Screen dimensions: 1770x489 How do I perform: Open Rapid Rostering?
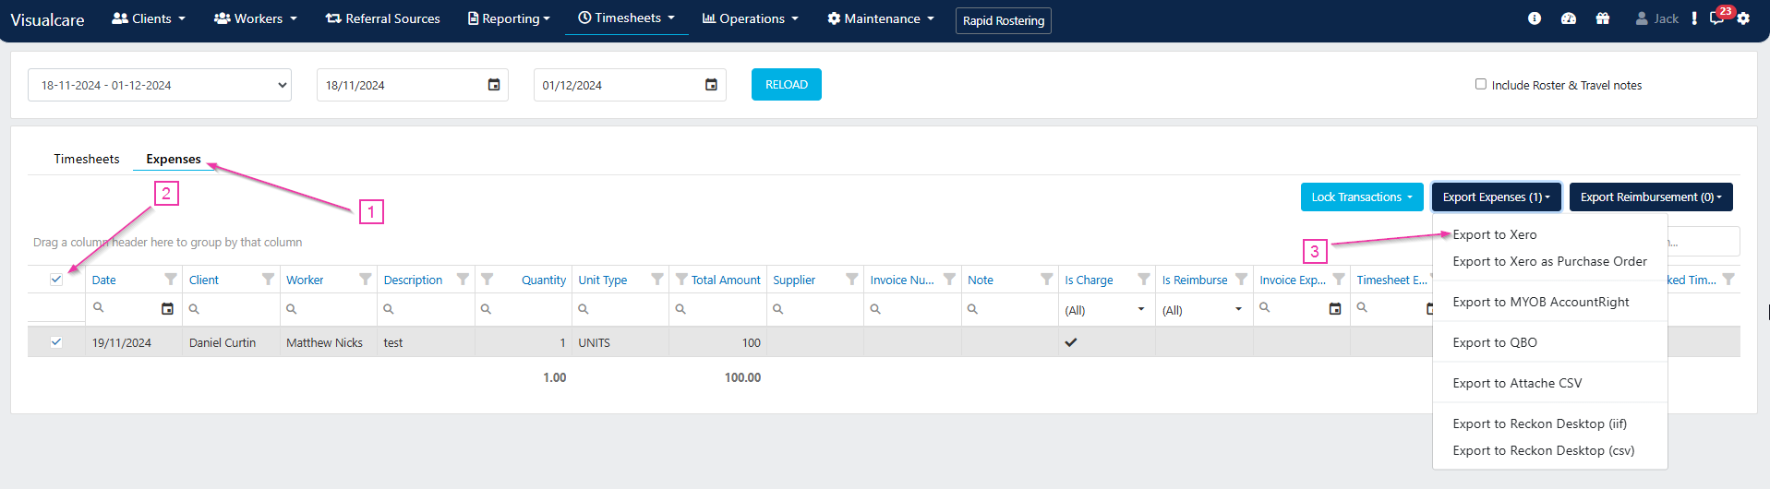point(1004,20)
